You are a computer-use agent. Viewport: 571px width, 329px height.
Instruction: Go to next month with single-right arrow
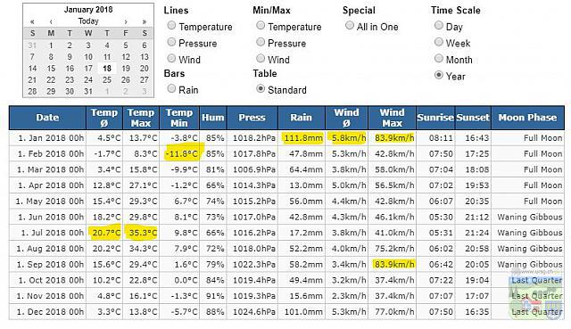click(126, 21)
